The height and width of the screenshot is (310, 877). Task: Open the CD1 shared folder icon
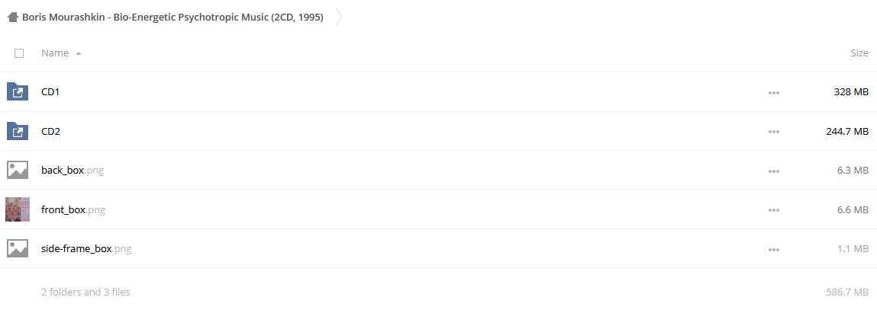[18, 91]
